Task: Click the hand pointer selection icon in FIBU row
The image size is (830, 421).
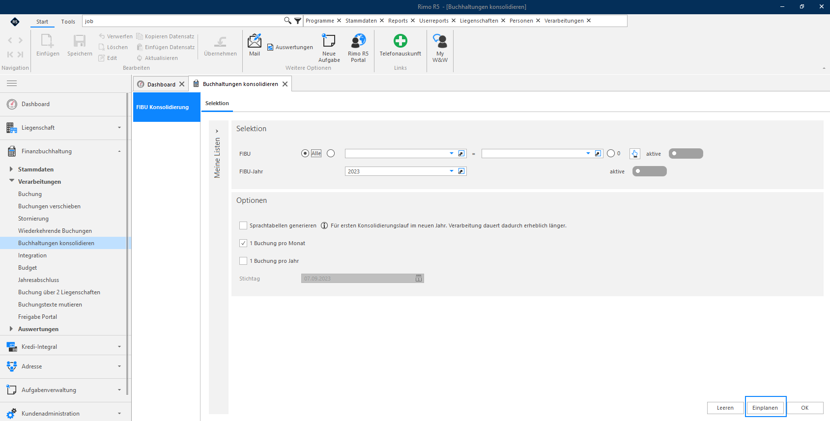Action: pos(635,154)
